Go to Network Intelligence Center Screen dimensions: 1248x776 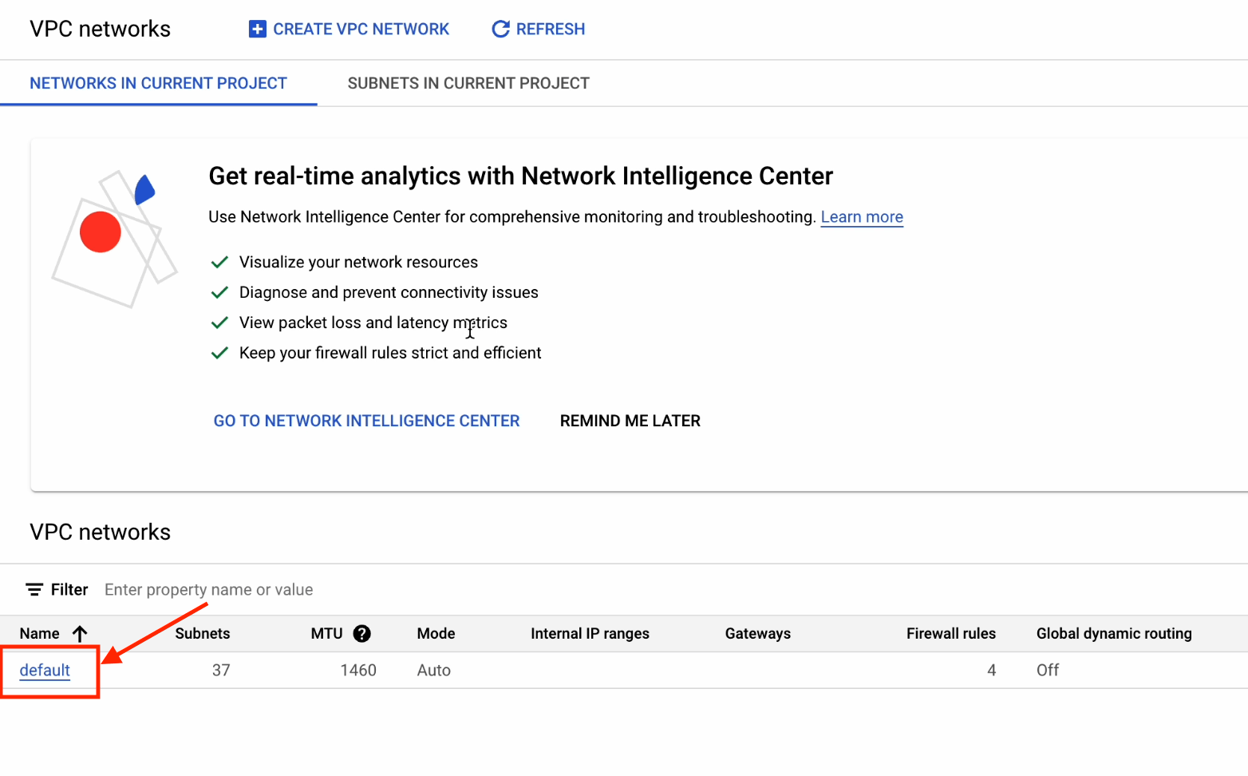(x=366, y=421)
